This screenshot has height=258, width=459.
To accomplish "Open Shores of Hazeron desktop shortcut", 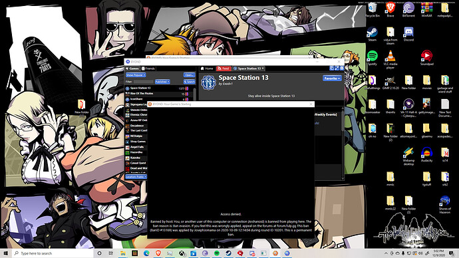I will tap(444, 204).
